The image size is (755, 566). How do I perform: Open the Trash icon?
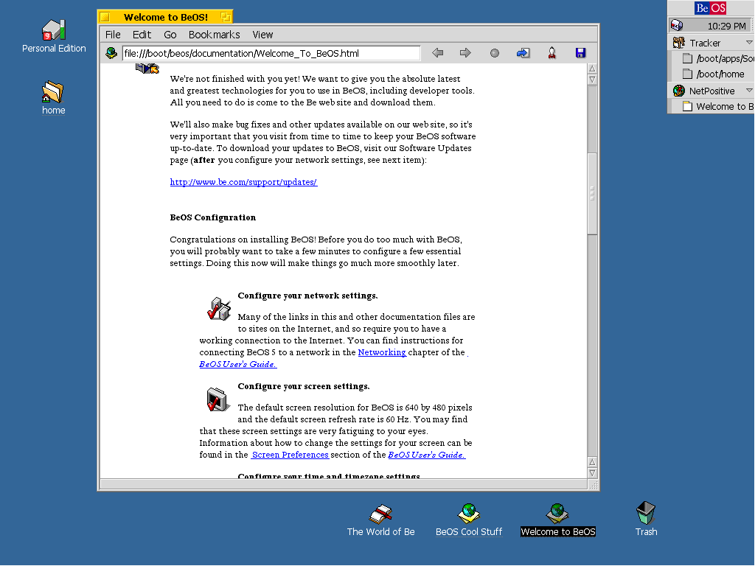pyautogui.click(x=646, y=513)
